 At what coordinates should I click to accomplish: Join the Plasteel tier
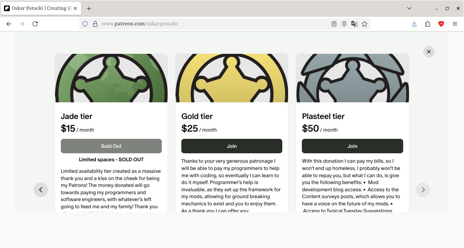click(353, 146)
